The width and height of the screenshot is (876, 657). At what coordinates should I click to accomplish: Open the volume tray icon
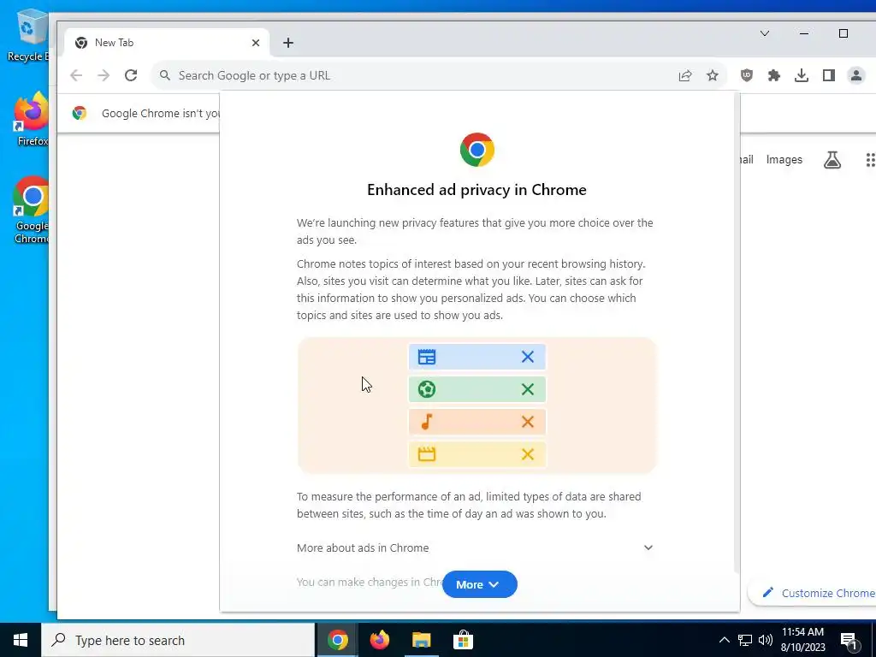[x=766, y=640]
